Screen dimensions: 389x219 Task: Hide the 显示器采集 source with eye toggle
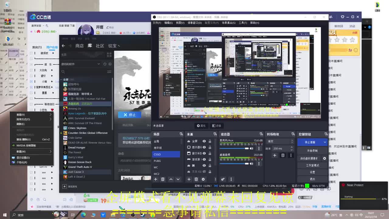tap(204, 147)
